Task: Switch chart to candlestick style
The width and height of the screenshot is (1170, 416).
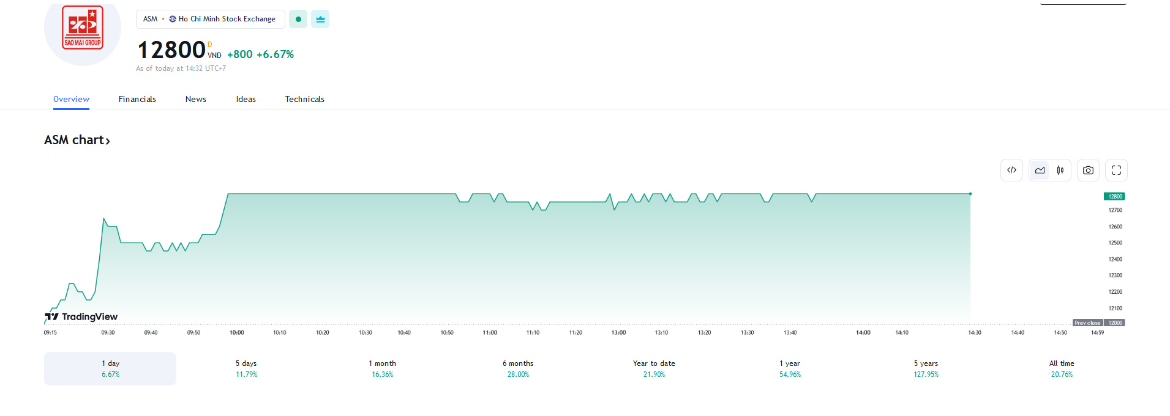Action: 1060,170
